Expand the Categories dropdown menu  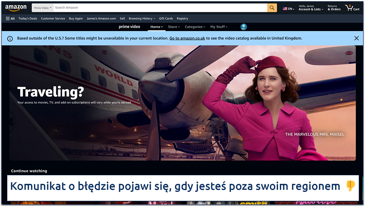(x=195, y=27)
